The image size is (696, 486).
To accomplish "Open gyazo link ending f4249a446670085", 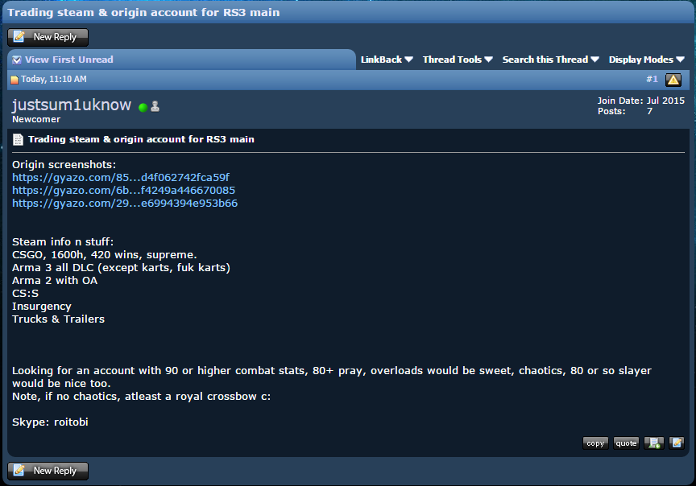I will click(x=123, y=190).
